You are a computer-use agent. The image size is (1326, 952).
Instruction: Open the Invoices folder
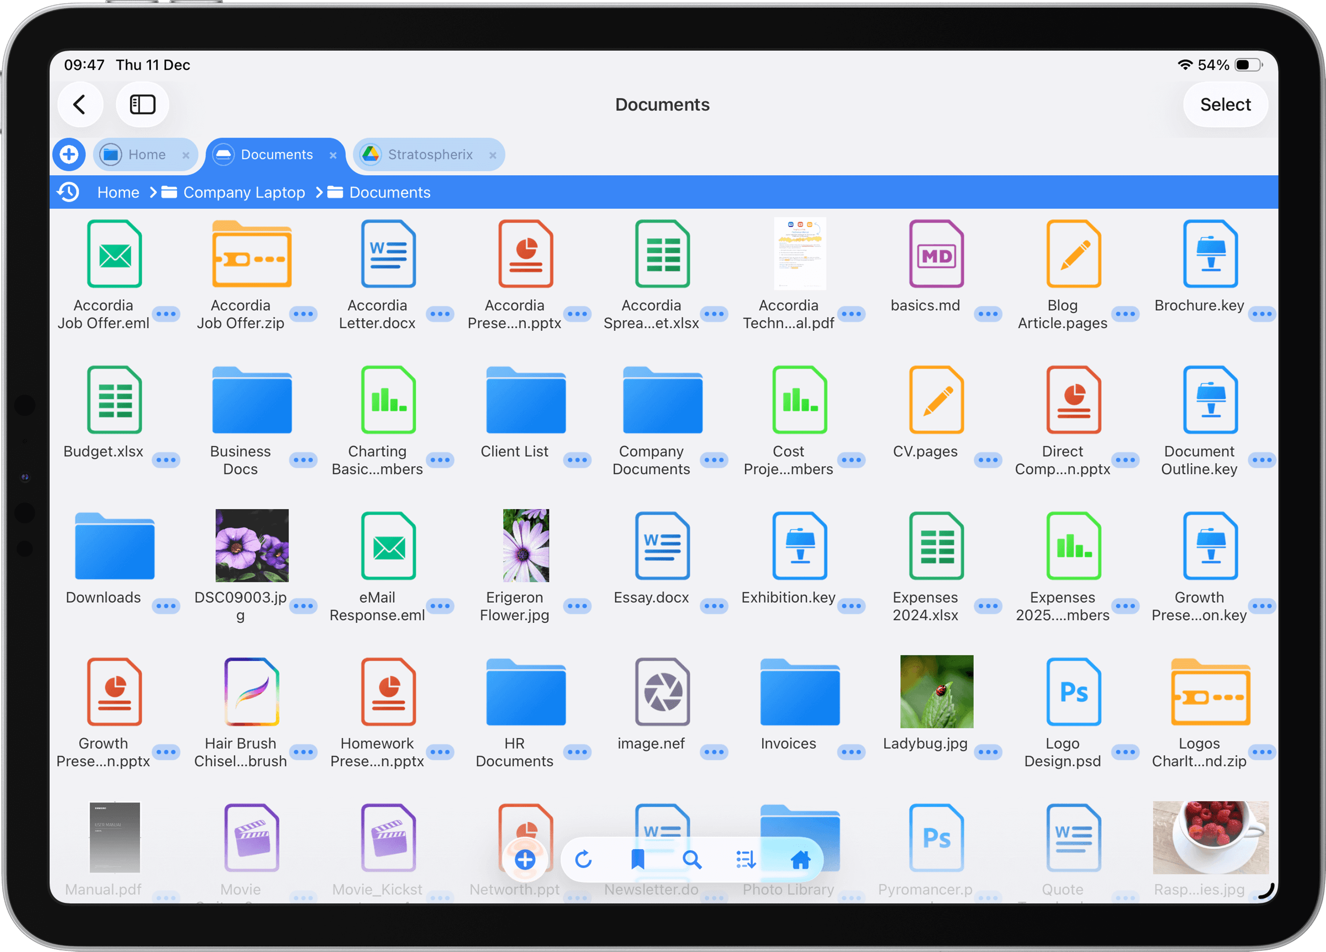(799, 692)
